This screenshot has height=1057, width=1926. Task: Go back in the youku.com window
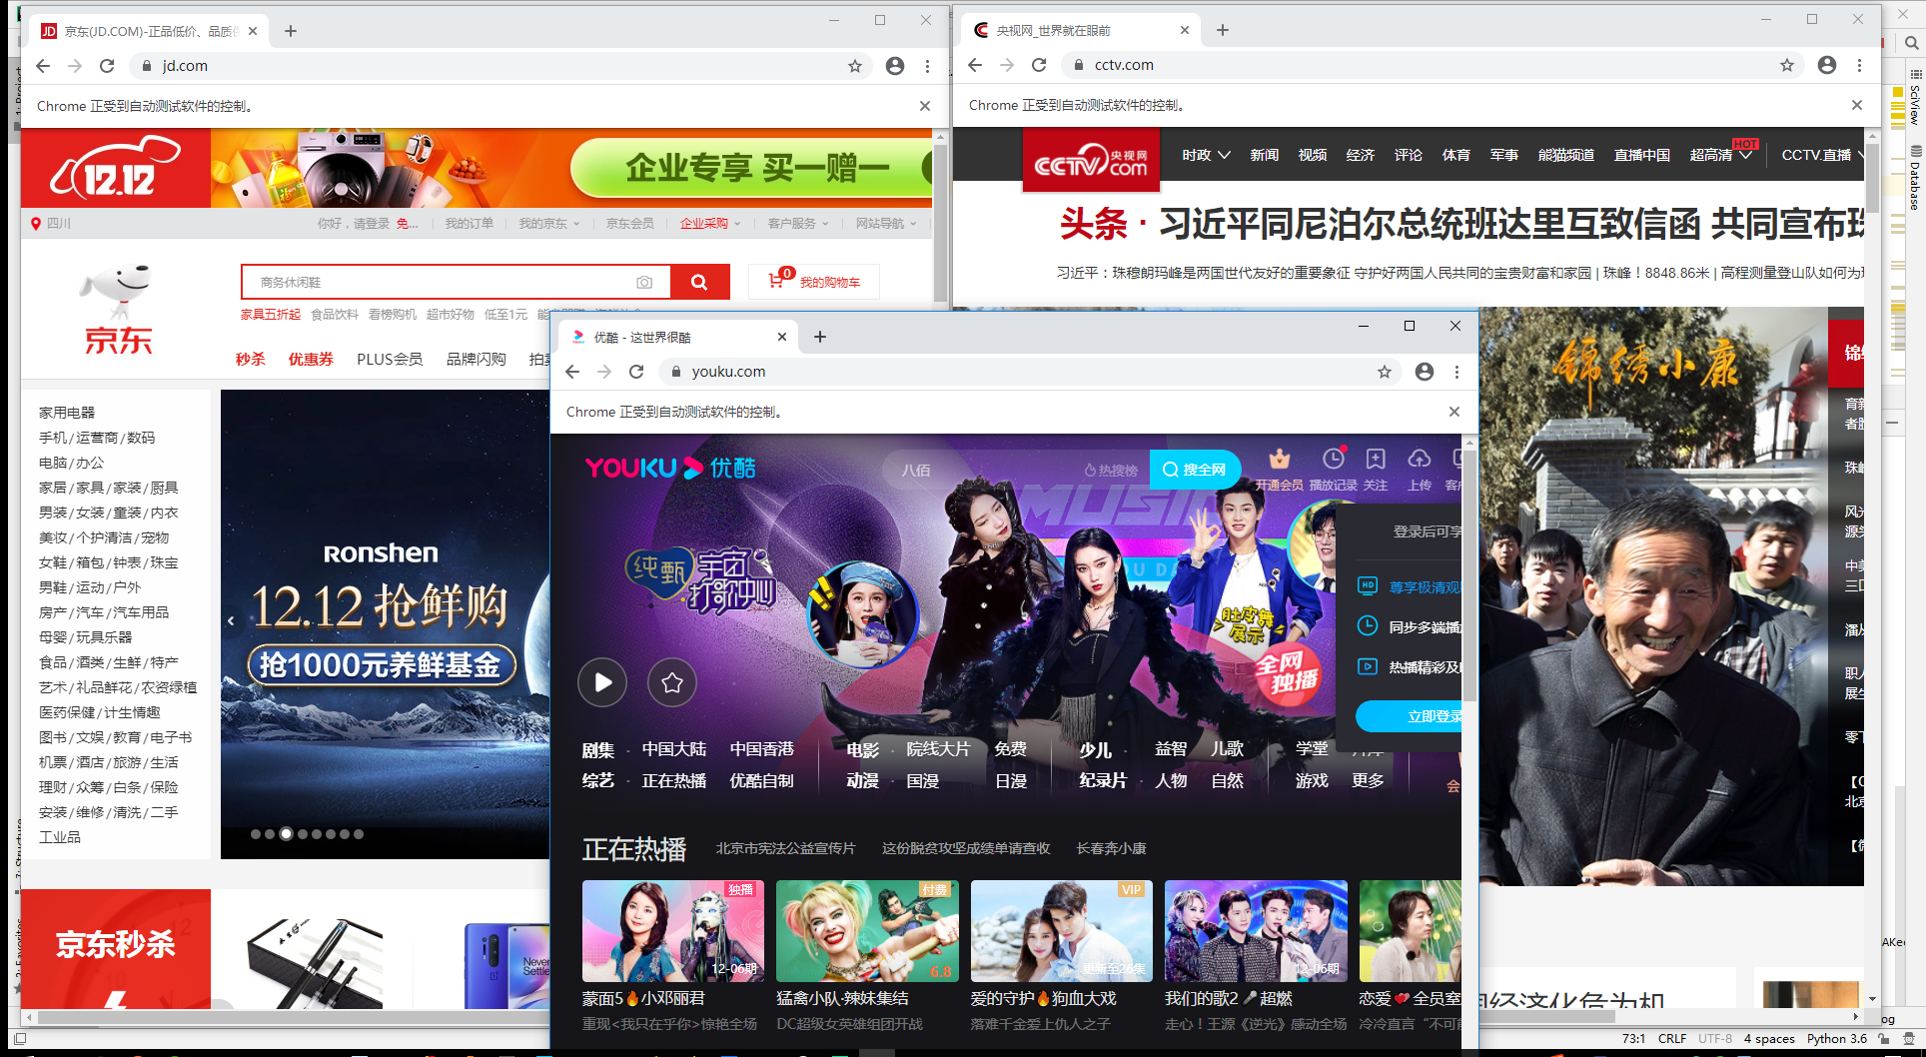[572, 372]
